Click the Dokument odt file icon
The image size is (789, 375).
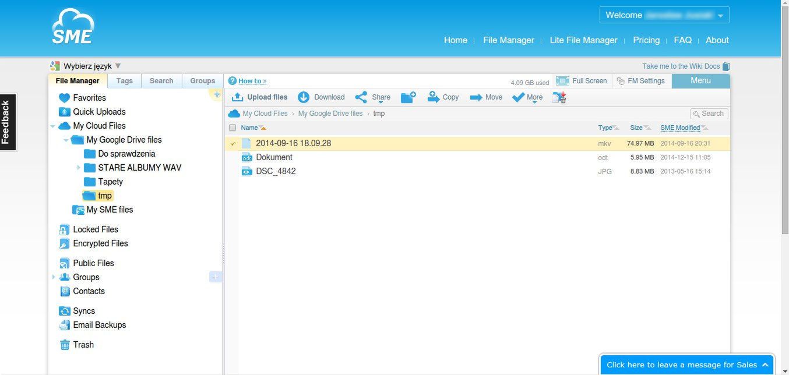(246, 157)
